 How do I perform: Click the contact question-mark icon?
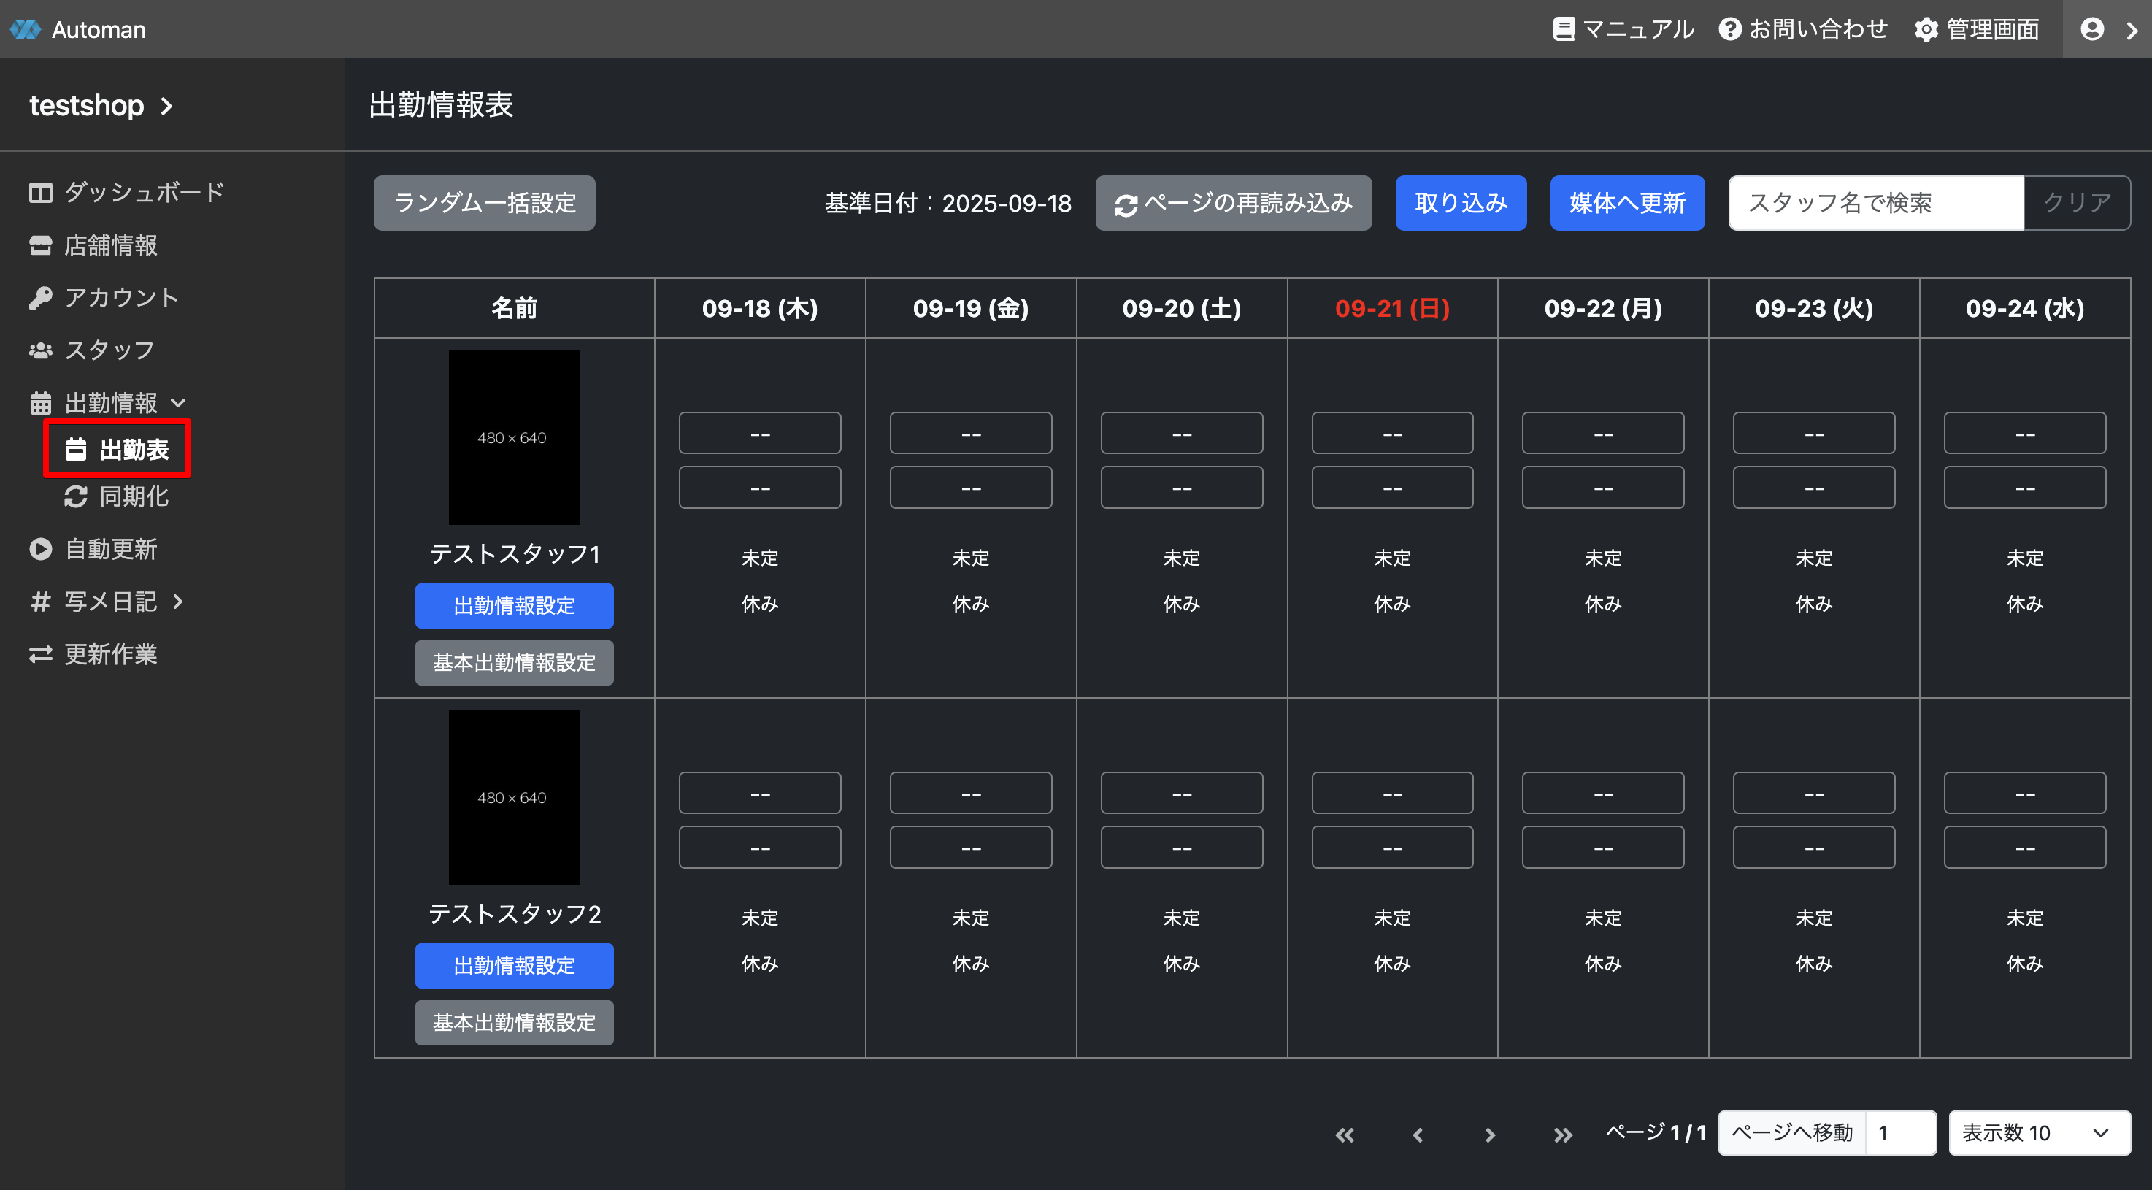(1729, 29)
